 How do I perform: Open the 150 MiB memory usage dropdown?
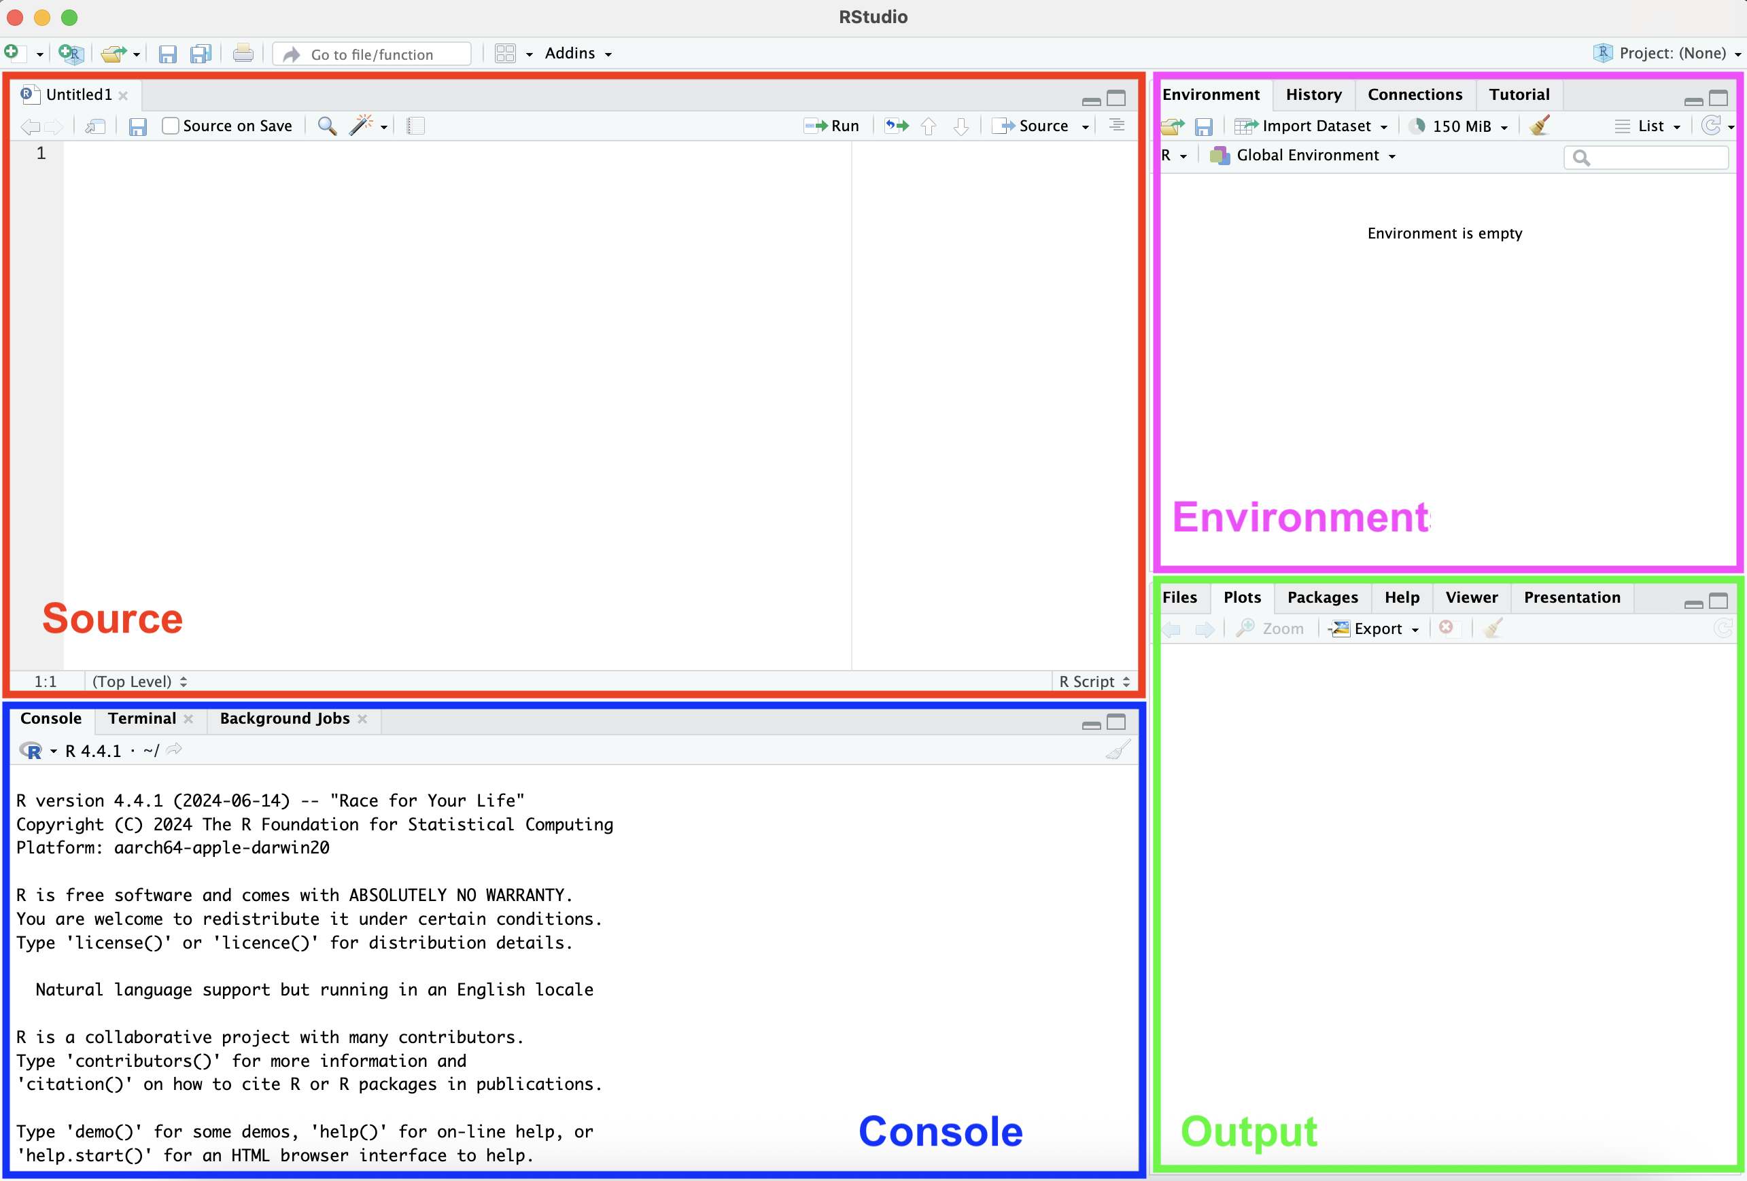[1458, 126]
